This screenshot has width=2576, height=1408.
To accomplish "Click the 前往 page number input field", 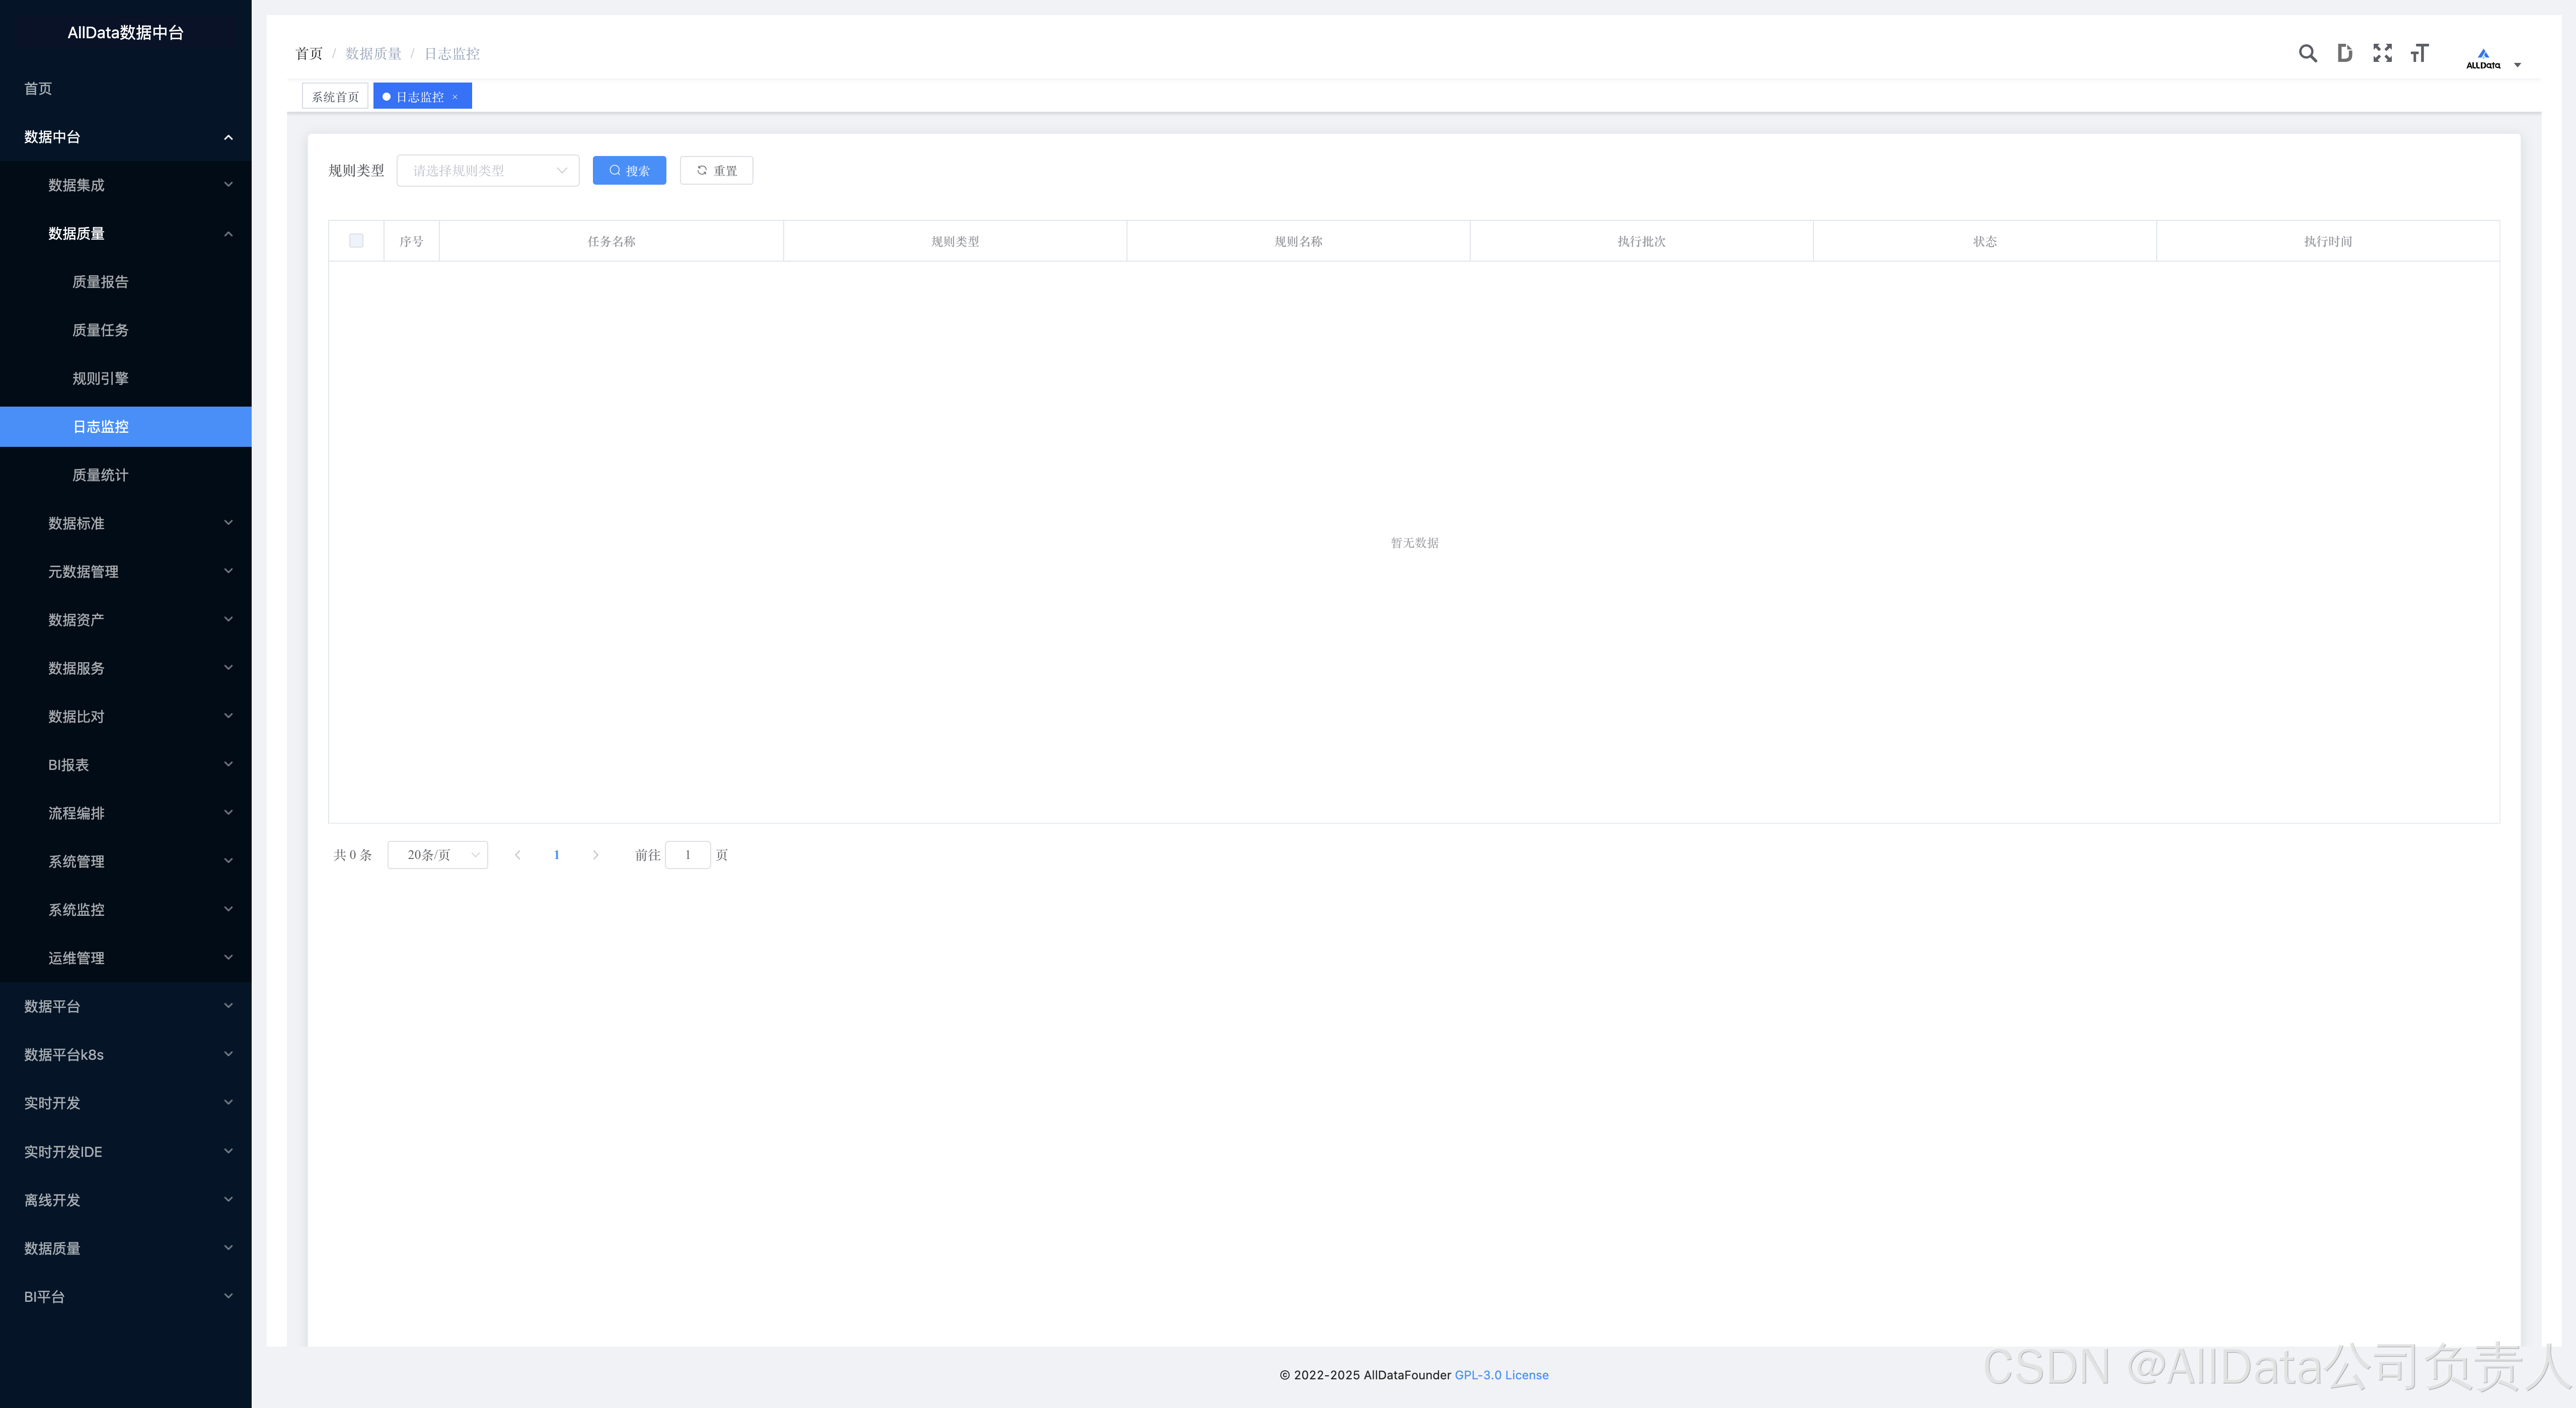I will 687,855.
